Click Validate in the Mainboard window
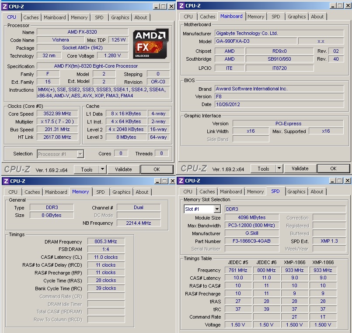 (x=300, y=168)
